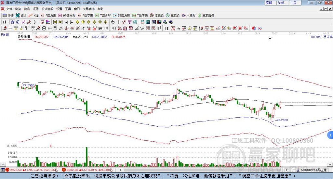Open the 交易委托 menu
The width and height of the screenshot is (333, 179).
tap(88, 9)
